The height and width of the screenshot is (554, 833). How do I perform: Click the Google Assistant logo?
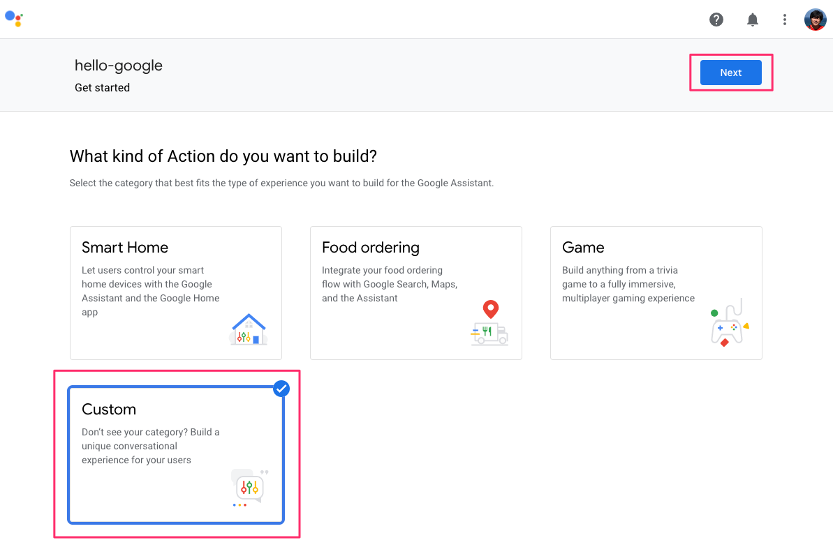point(14,19)
